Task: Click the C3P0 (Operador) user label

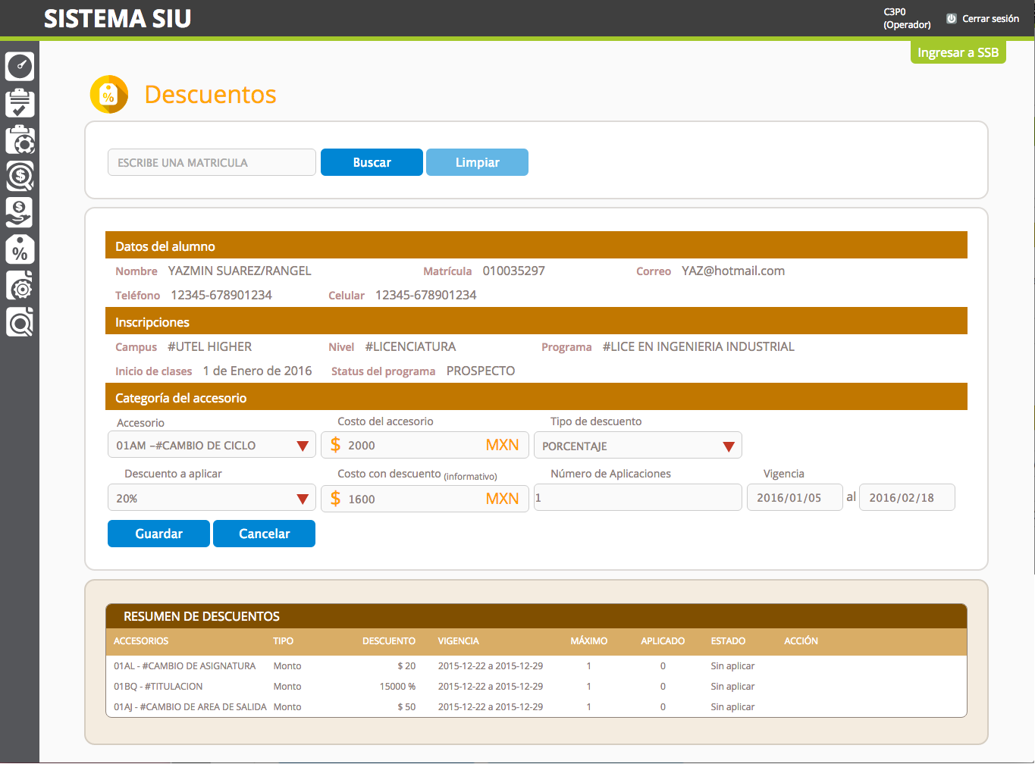Action: click(x=907, y=18)
